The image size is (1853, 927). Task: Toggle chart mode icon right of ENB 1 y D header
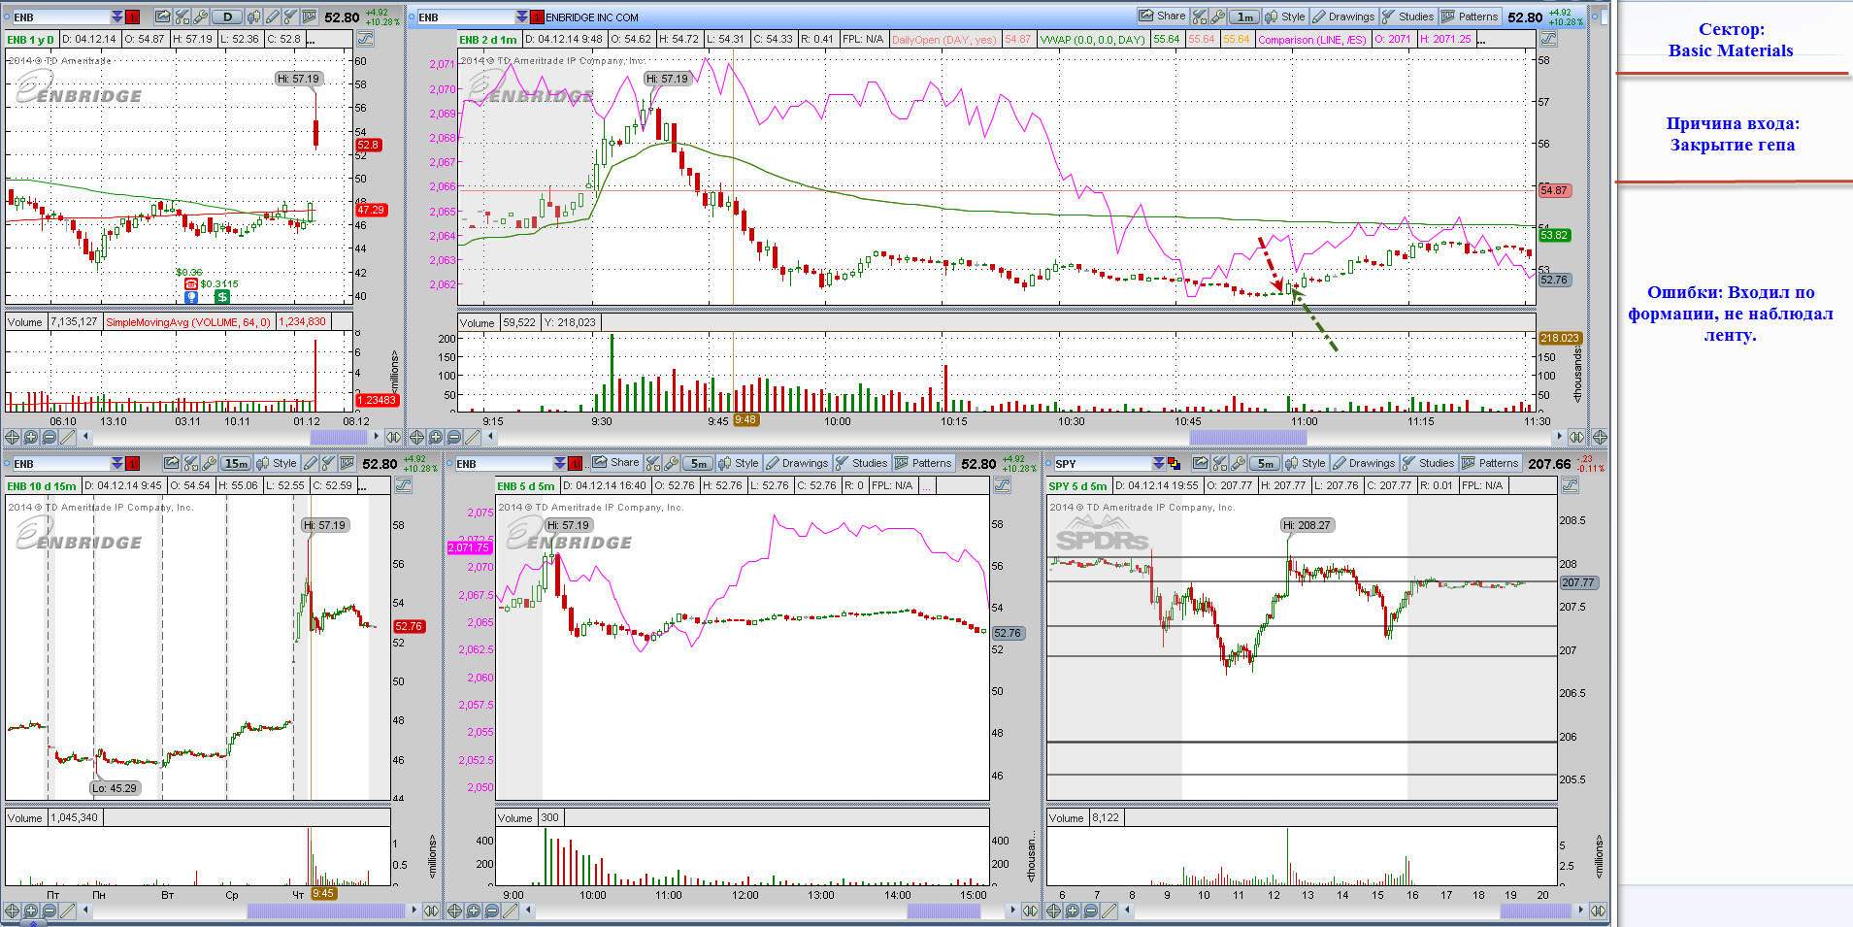point(365,39)
